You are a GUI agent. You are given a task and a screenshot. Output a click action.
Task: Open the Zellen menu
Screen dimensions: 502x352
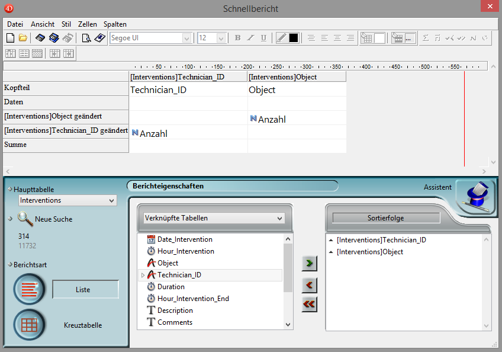tap(88, 24)
